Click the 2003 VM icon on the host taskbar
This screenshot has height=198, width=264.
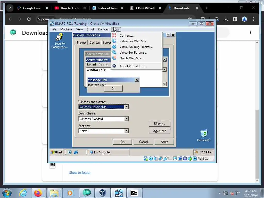pyautogui.click(x=119, y=193)
